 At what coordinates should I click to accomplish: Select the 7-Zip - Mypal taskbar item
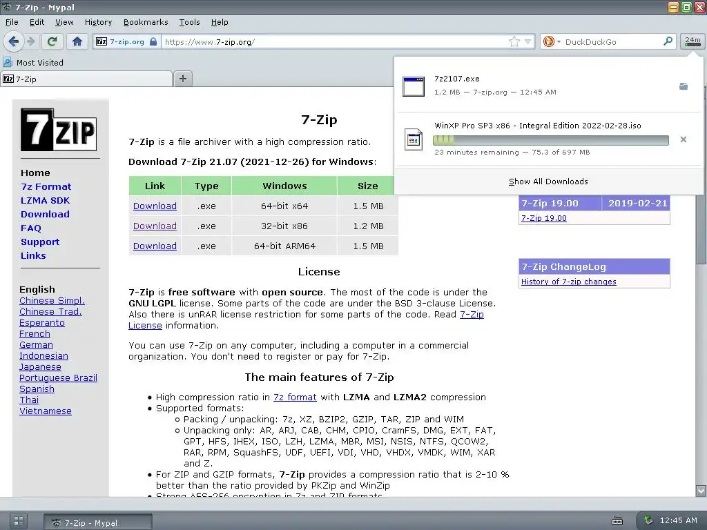click(x=98, y=522)
